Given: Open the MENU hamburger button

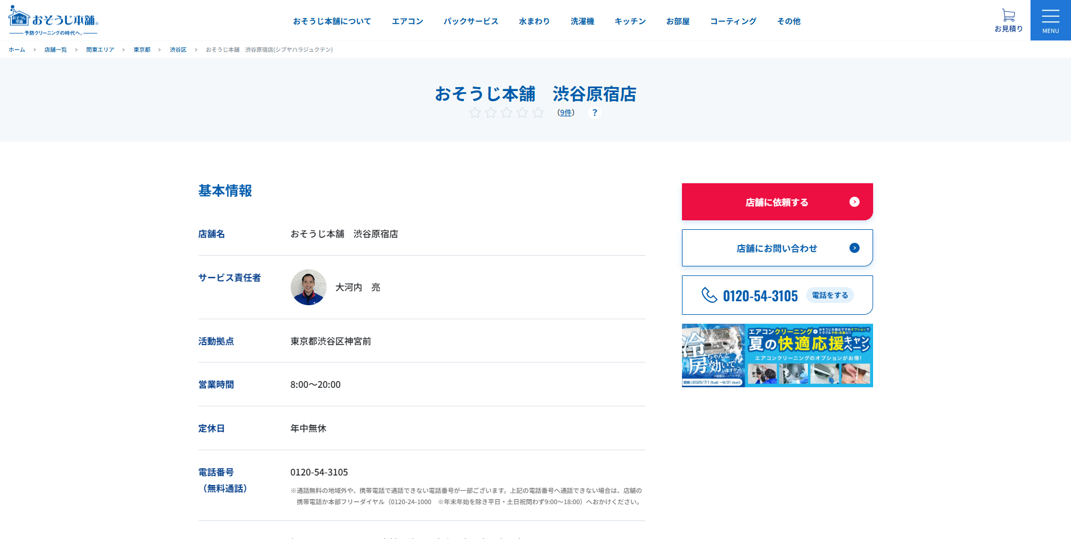Looking at the screenshot, I should tap(1051, 20).
